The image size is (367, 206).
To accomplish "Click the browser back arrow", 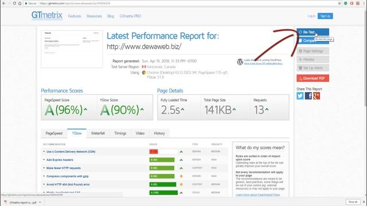I will tap(4, 3).
